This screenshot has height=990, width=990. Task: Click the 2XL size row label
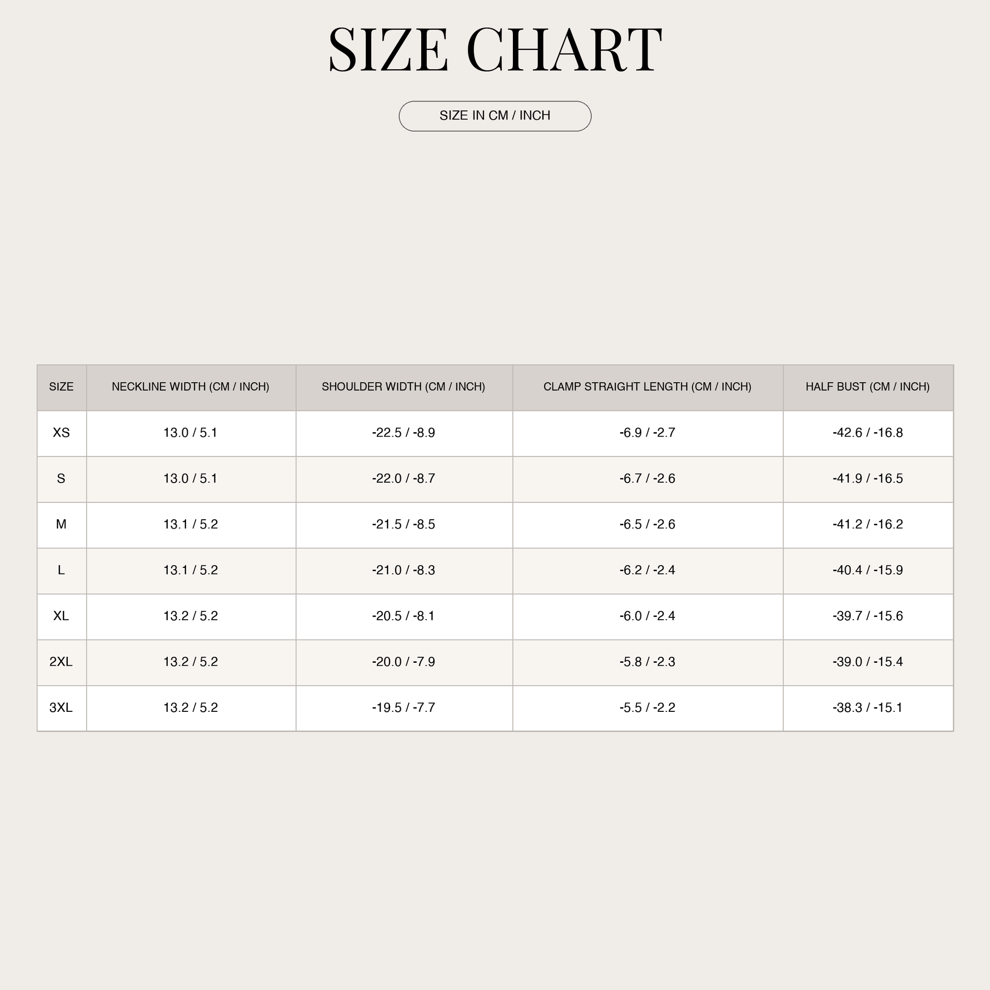[x=61, y=662]
